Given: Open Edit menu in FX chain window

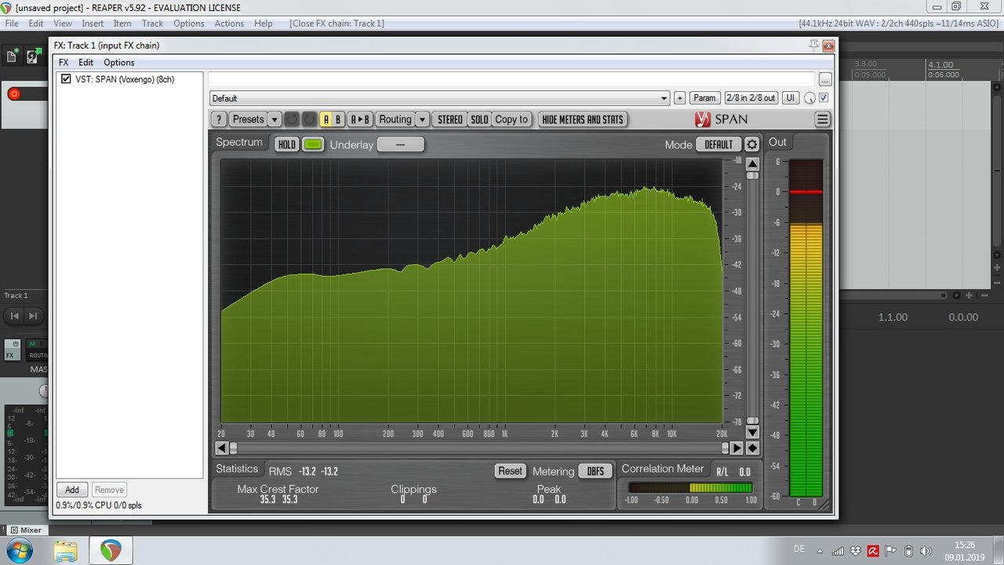Looking at the screenshot, I should click(85, 63).
